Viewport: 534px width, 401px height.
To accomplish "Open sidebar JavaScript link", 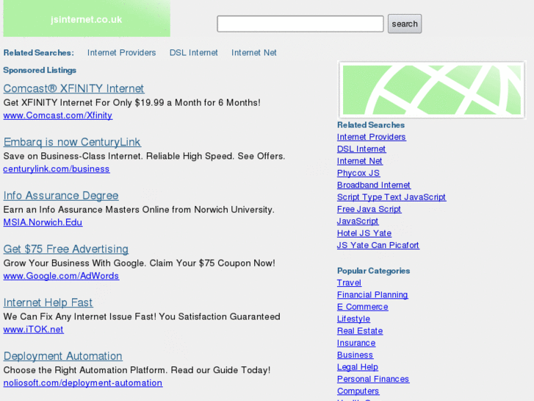I will (358, 221).
